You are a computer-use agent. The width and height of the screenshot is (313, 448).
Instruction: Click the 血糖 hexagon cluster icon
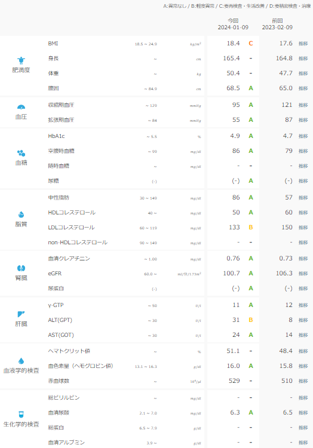click(x=21, y=153)
